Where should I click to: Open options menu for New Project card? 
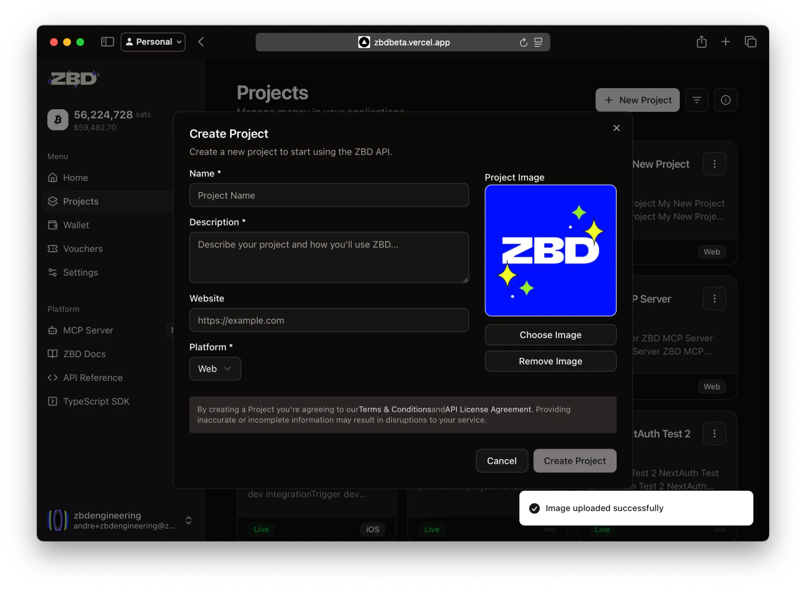715,164
